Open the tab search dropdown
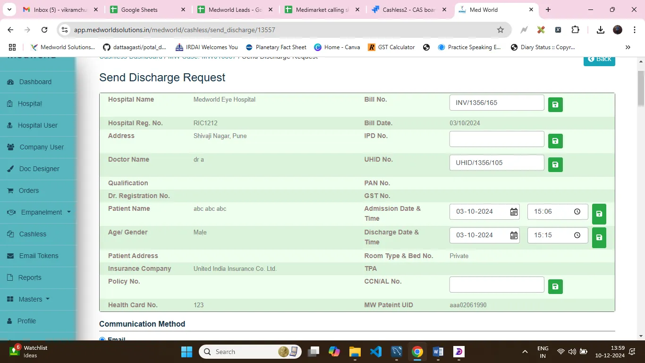Screen dimensions: 645x363 (x=10, y=9)
